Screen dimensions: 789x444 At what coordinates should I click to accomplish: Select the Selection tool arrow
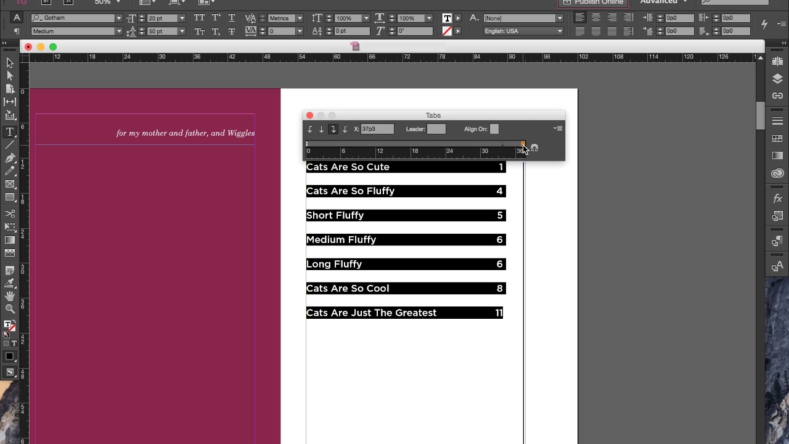pyautogui.click(x=10, y=62)
